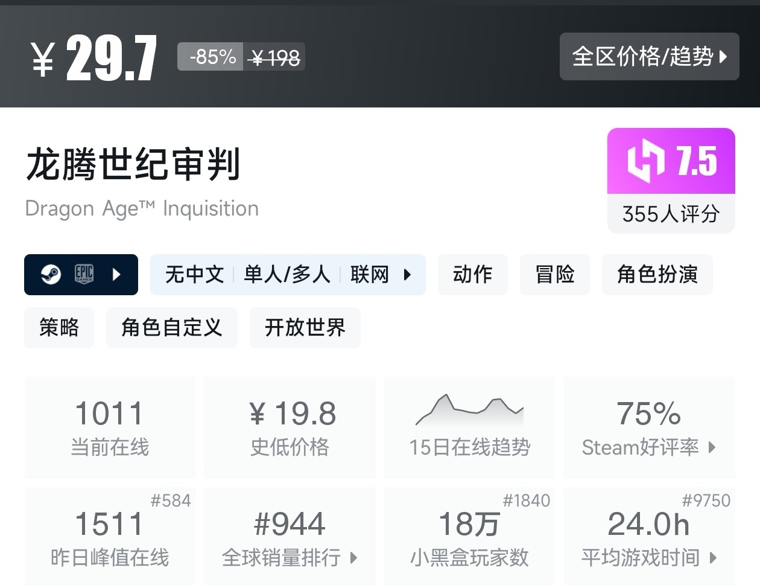Open global sales ranking details
760x585 pixels.
290,537
